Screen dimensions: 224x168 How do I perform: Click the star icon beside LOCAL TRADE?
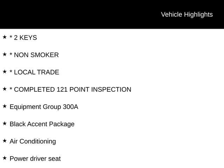[5, 72]
